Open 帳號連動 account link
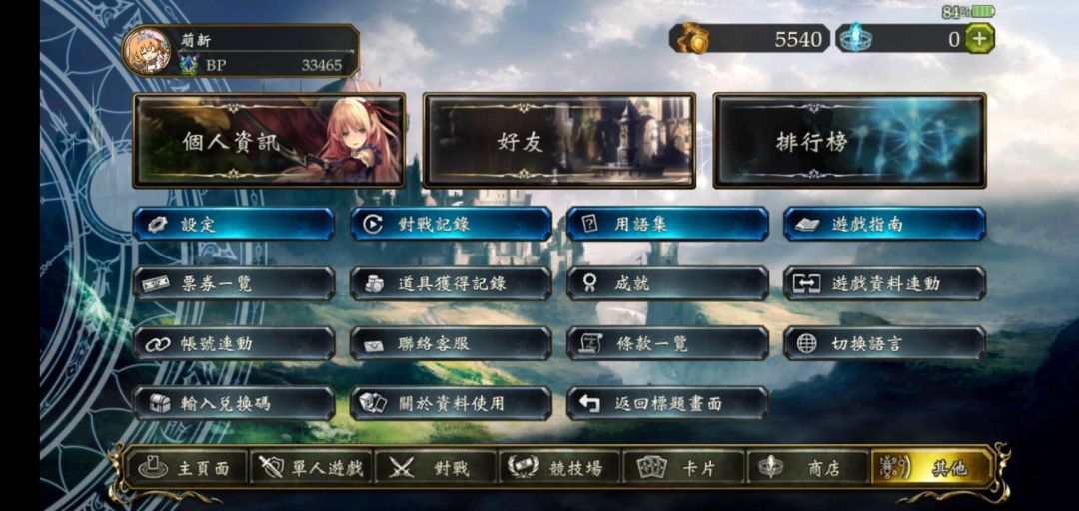Screen dimensions: 1079x511 coord(234,344)
